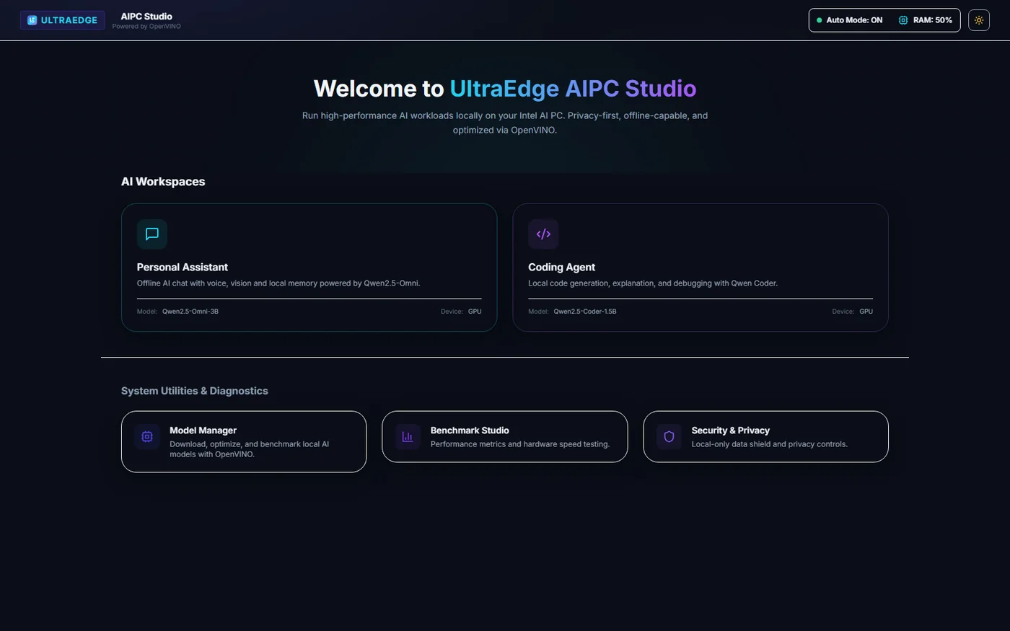
Task: Click the GPU device value on Coding Agent
Action: click(866, 312)
